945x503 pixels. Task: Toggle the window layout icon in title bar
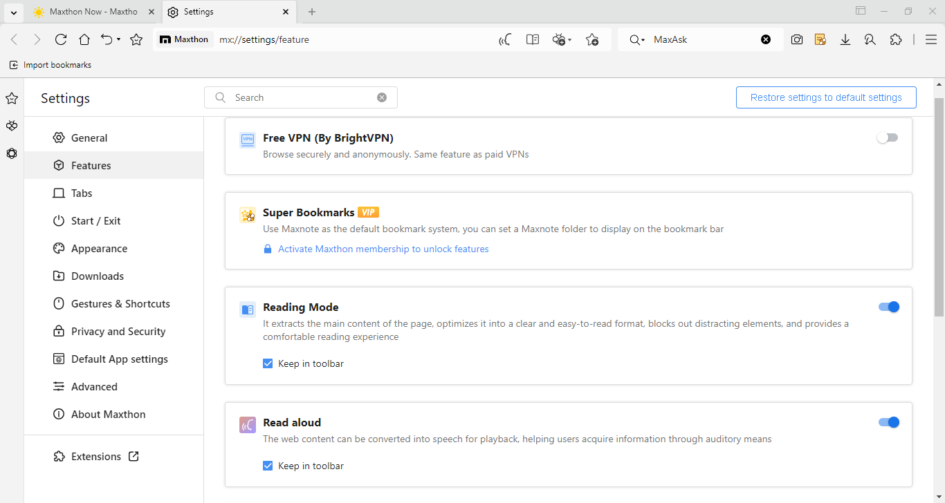pos(861,11)
